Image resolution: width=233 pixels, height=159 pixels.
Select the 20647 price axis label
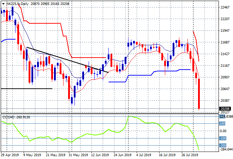coord(225,89)
